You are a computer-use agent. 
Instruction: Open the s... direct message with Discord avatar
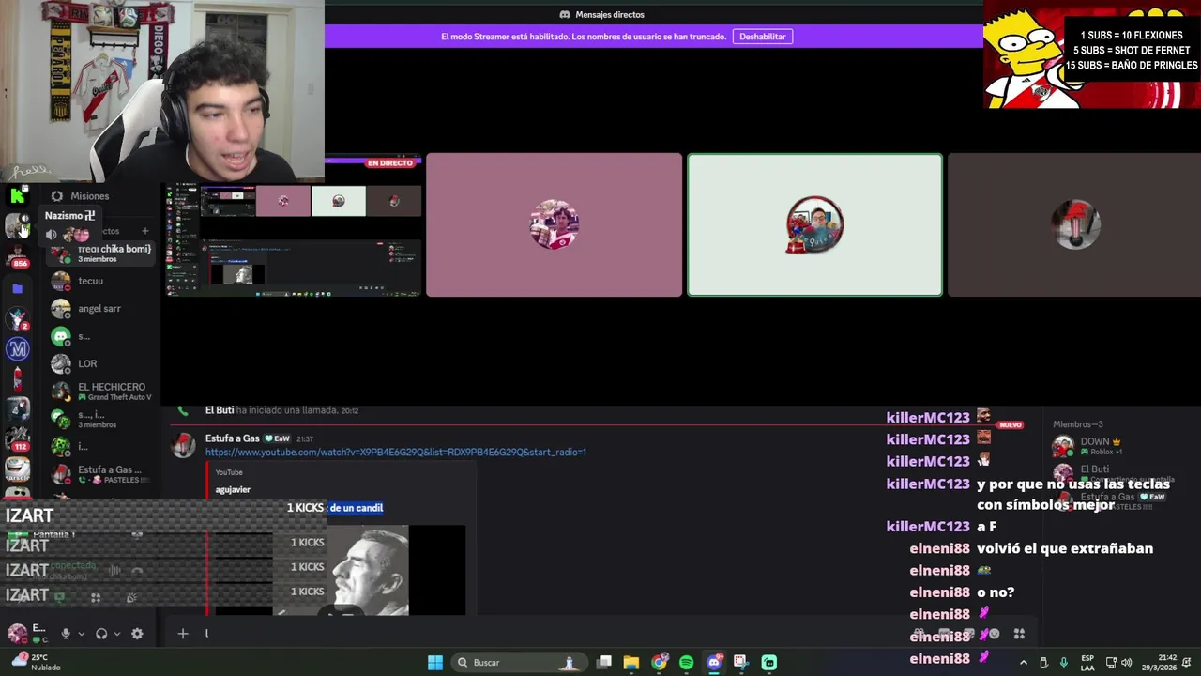point(101,336)
